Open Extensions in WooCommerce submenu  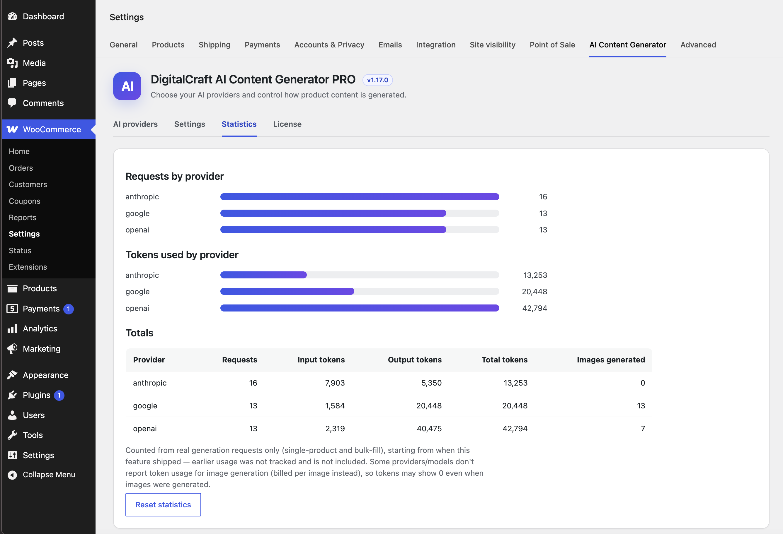click(x=28, y=267)
